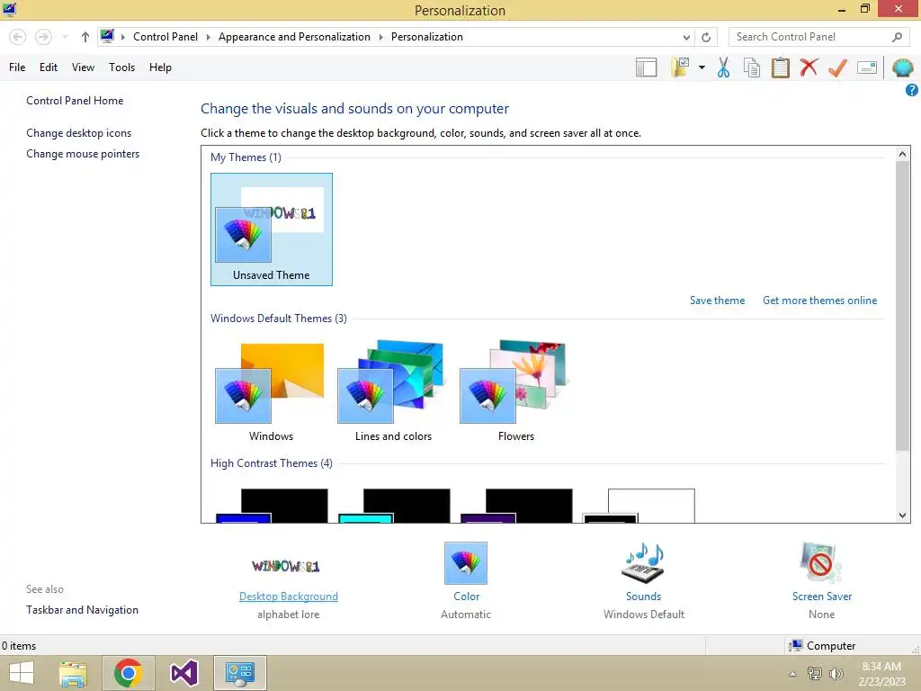Expand arrow after Control Panel breadcrumb
This screenshot has width=921, height=691.
[x=208, y=37]
